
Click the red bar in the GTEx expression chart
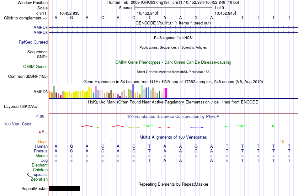click(x=61, y=96)
